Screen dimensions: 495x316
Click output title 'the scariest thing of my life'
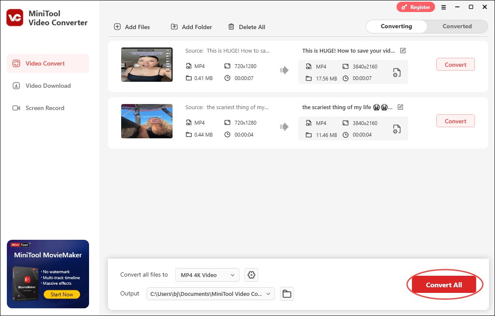pos(337,107)
